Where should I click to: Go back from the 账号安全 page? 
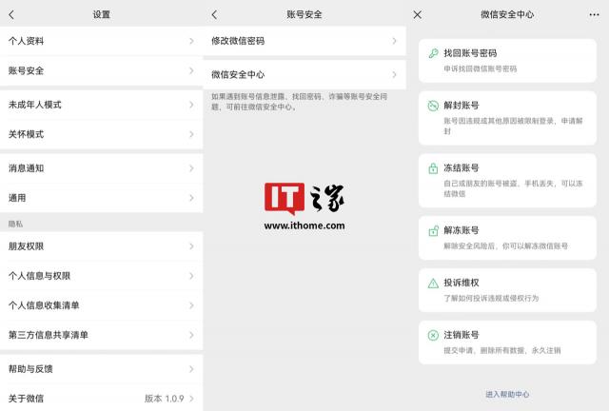coord(214,14)
